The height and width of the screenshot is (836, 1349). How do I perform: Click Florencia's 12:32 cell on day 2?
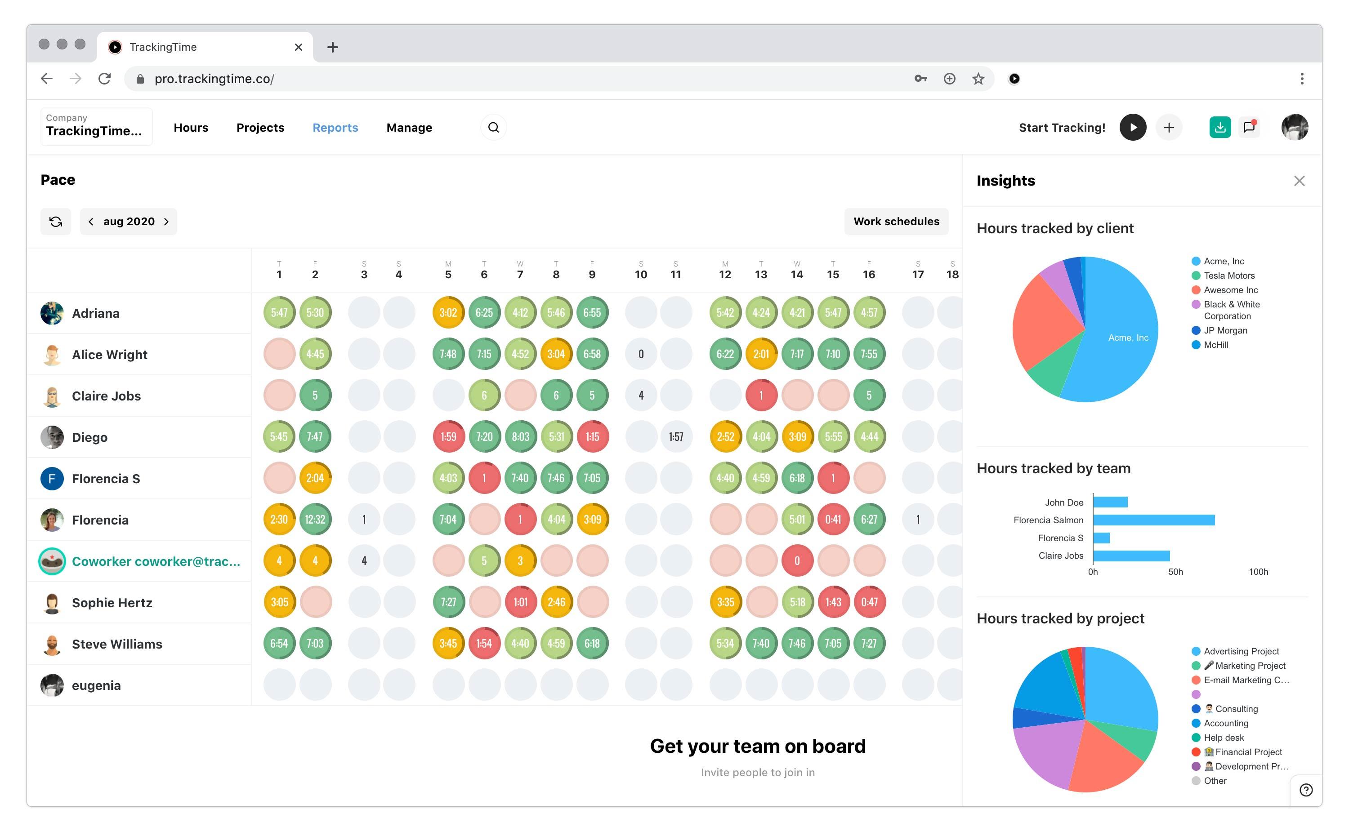tap(315, 519)
